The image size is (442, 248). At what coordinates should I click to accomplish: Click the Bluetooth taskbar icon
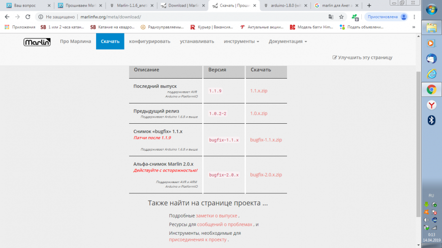pos(431,120)
